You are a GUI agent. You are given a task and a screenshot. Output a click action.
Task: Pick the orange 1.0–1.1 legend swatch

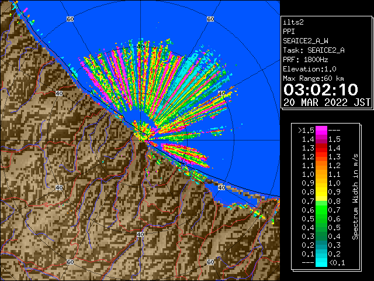coord(321,174)
